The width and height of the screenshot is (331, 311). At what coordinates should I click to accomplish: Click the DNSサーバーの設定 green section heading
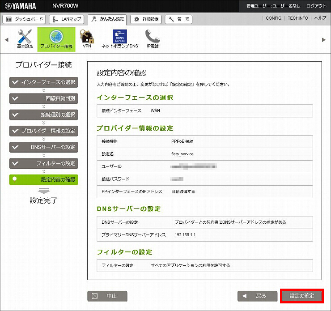click(x=128, y=209)
